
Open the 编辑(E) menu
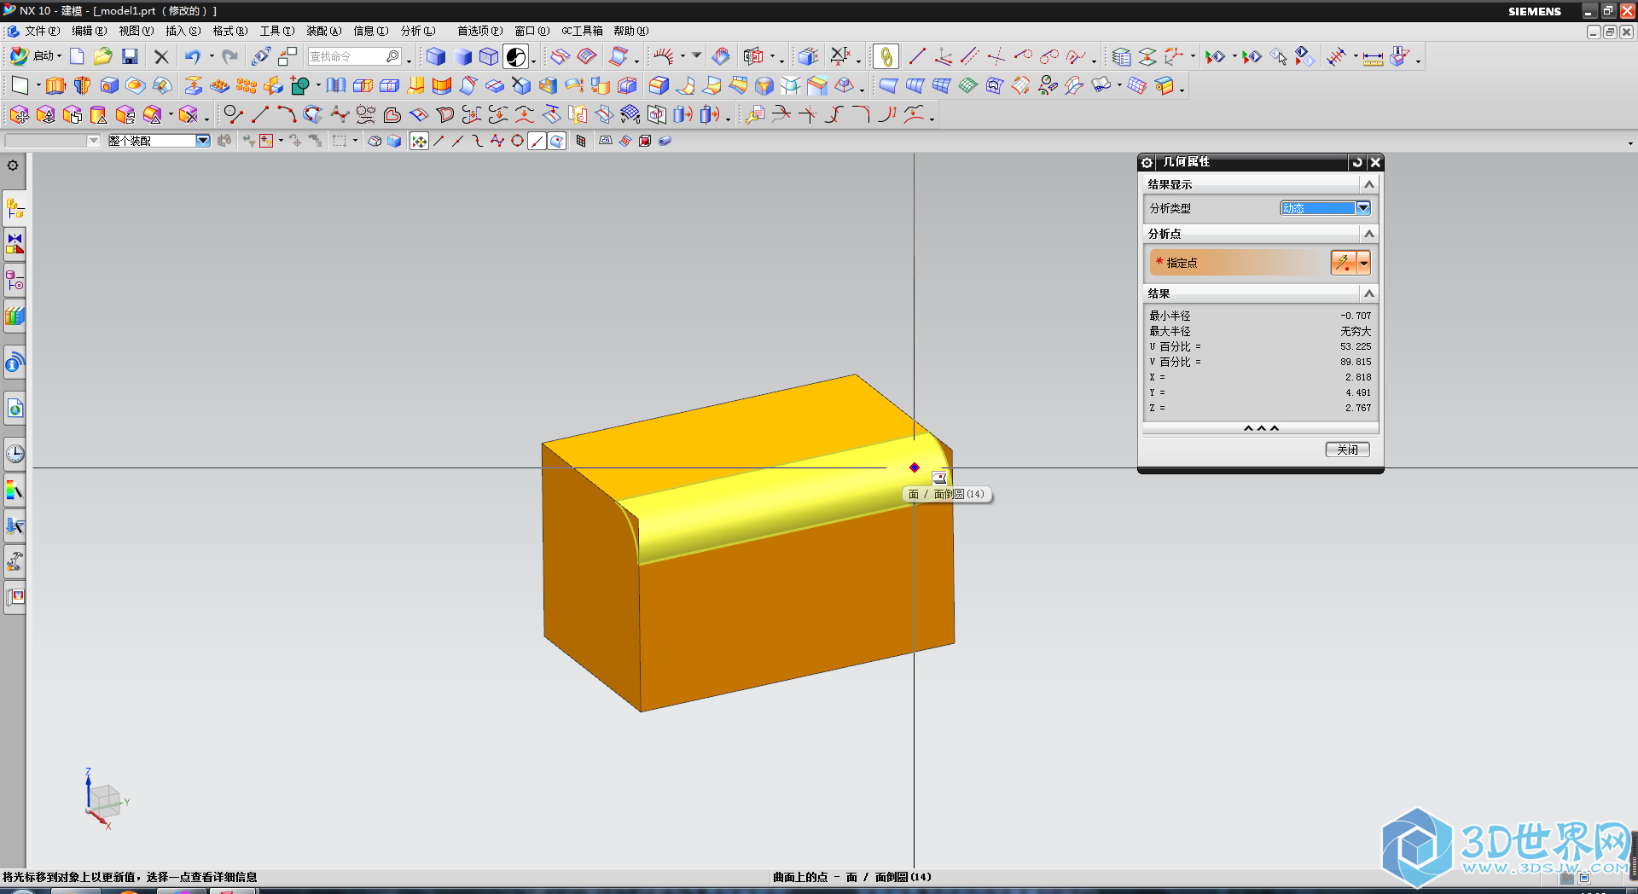tap(89, 31)
